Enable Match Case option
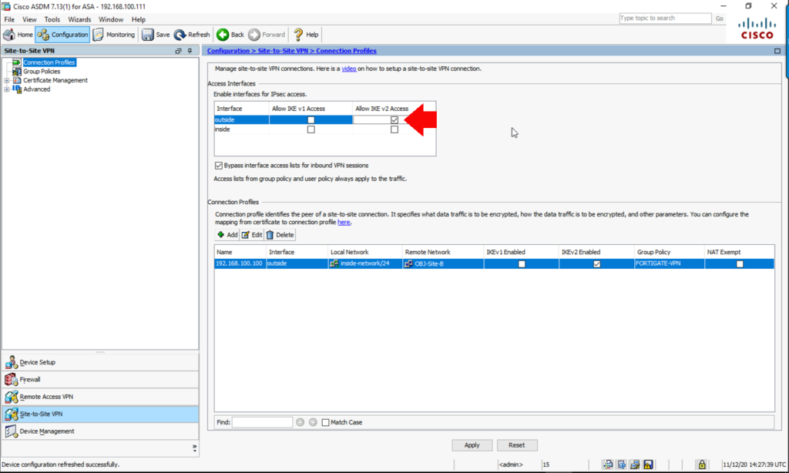Image resolution: width=789 pixels, height=473 pixels. 326,422
